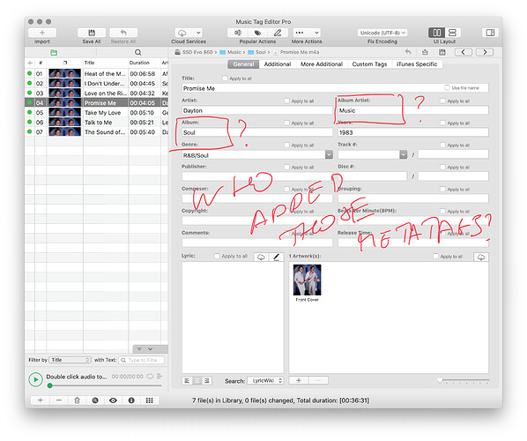Open the Unicode (UTF-8) encoding dropdown
Screen dimensions: 527x441
382,33
